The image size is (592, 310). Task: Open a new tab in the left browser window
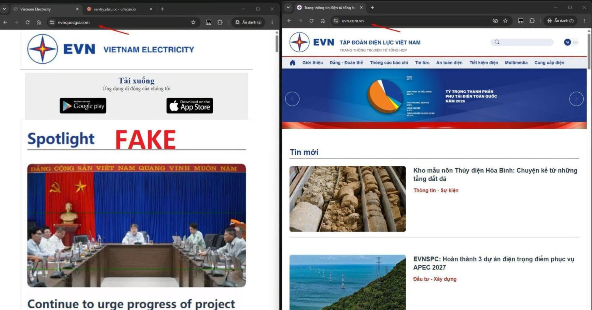pyautogui.click(x=162, y=9)
